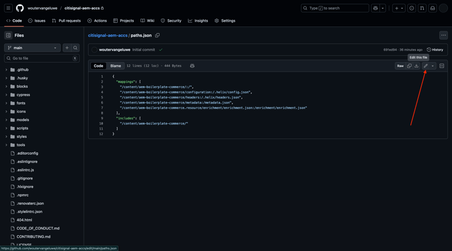Open the file History link

(435, 50)
